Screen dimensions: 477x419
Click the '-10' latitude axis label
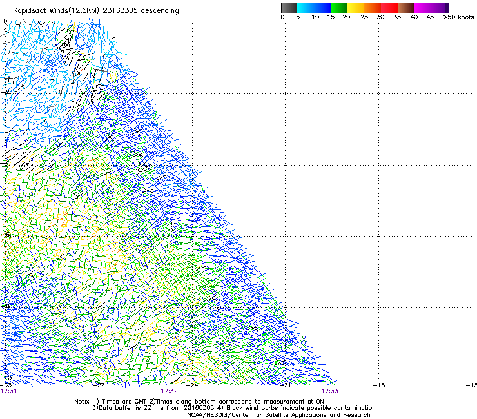[x=6, y=378]
